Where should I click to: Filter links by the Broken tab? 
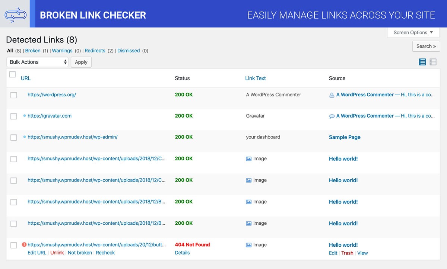click(33, 51)
